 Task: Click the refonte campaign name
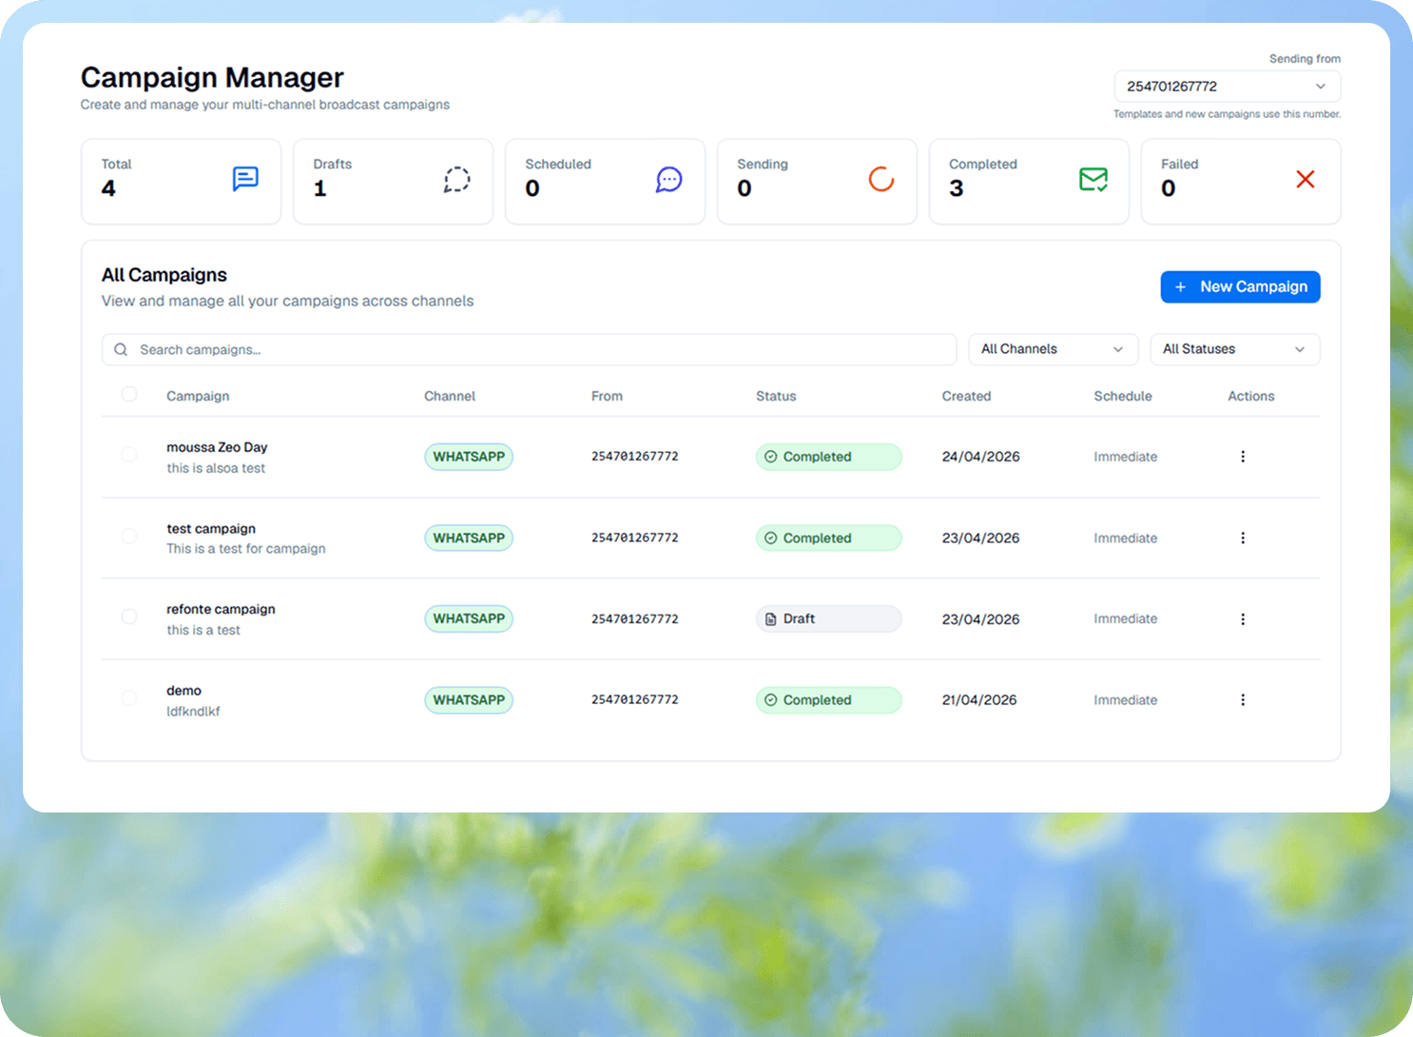221,609
